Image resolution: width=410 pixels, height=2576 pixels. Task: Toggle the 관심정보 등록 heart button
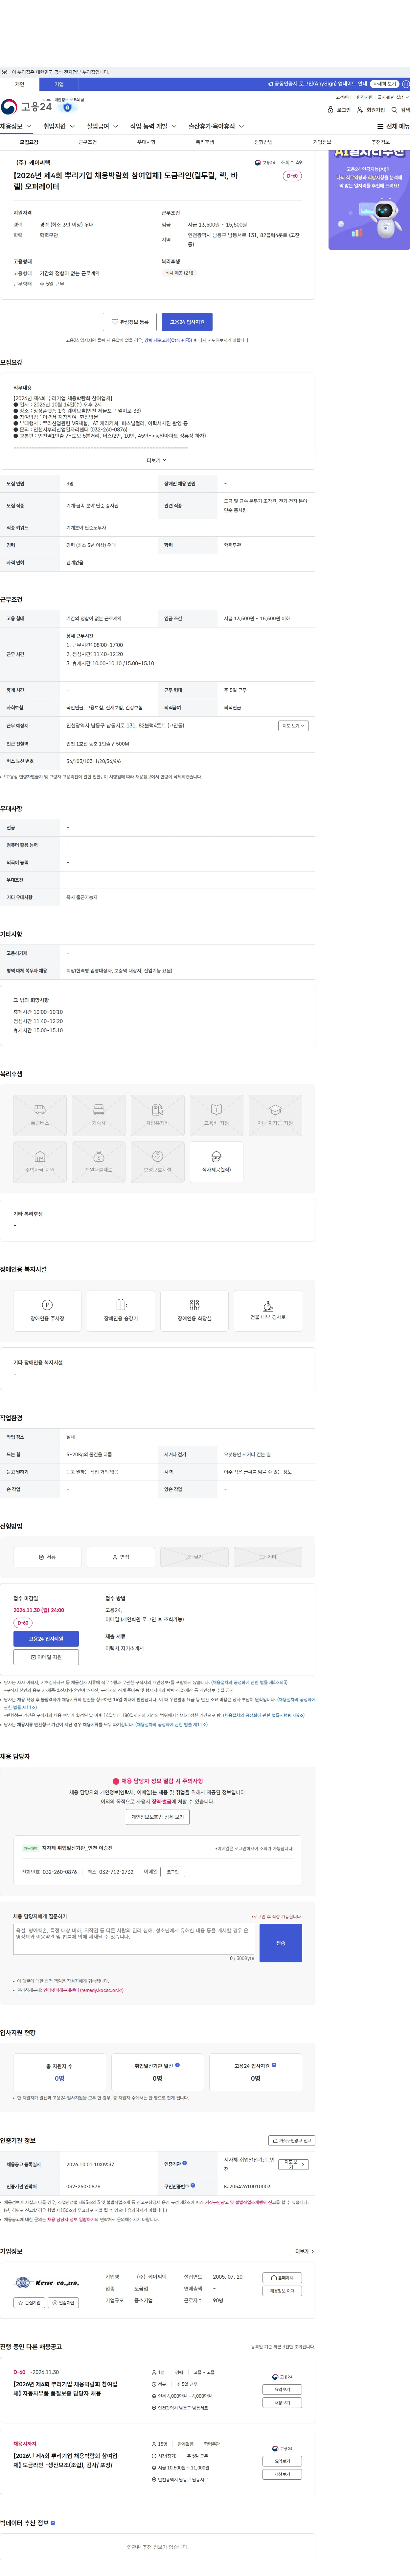[x=130, y=322]
